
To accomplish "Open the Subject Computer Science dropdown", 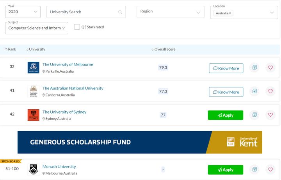I will tap(37, 28).
